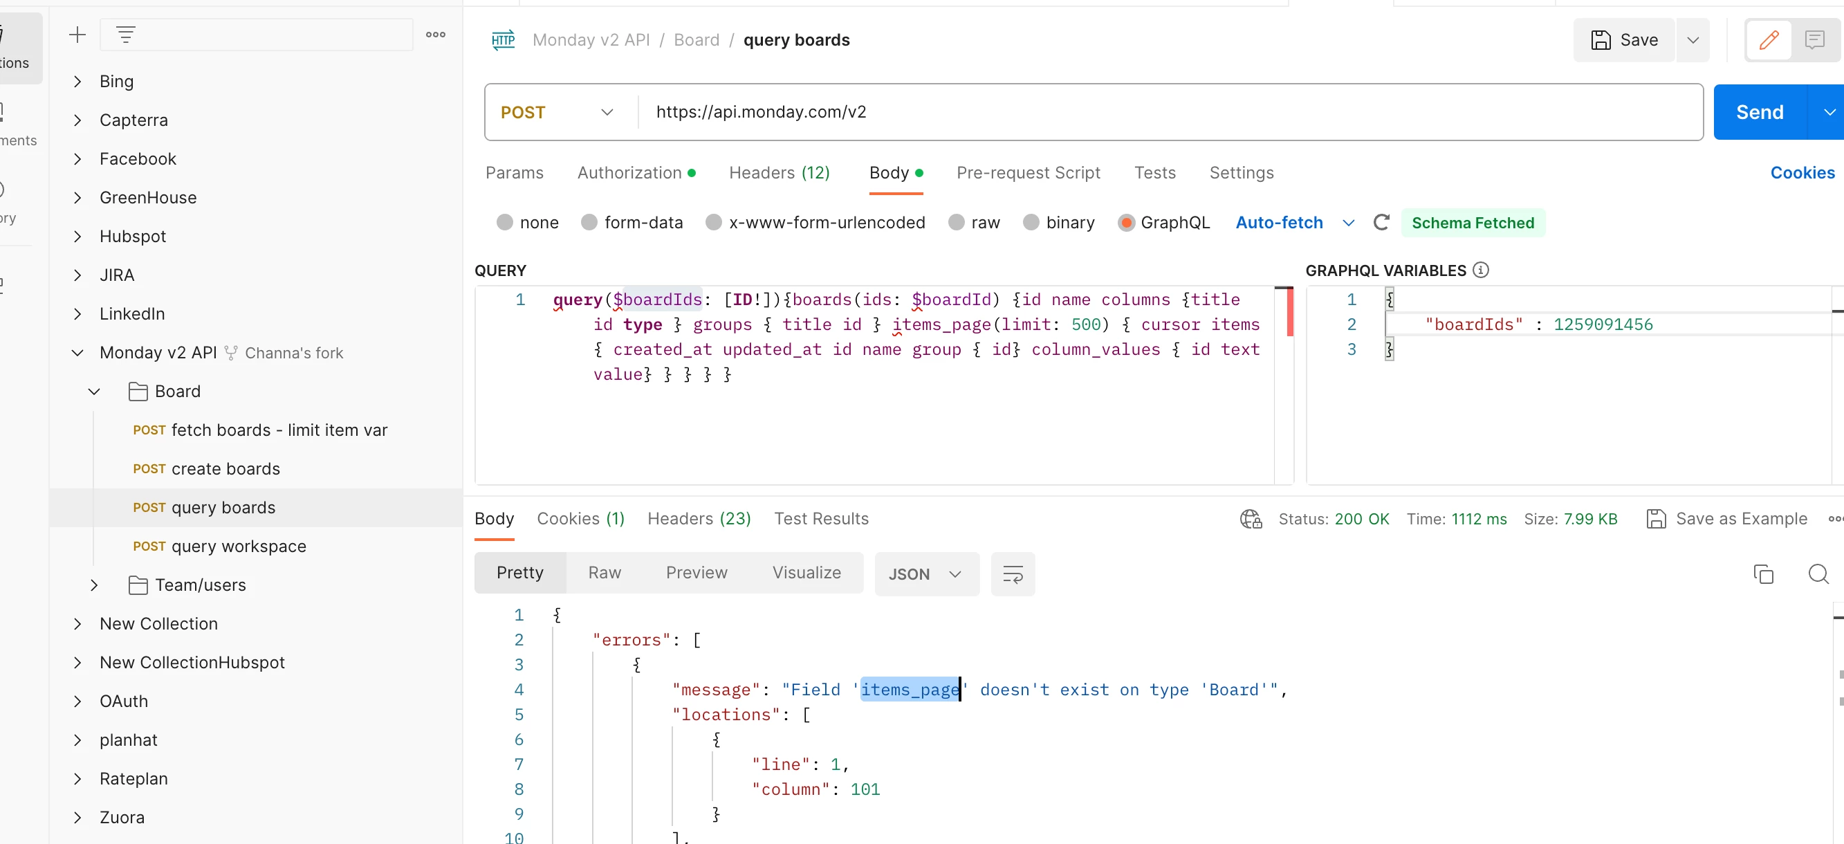Expand the Team/users folder
This screenshot has width=1844, height=844.
tap(94, 585)
